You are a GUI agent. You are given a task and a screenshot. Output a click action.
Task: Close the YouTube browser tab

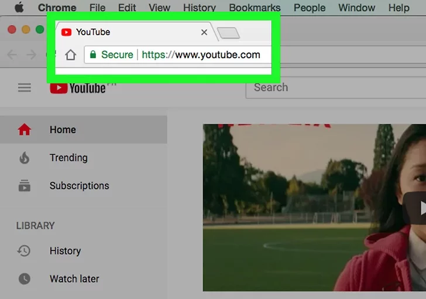204,32
